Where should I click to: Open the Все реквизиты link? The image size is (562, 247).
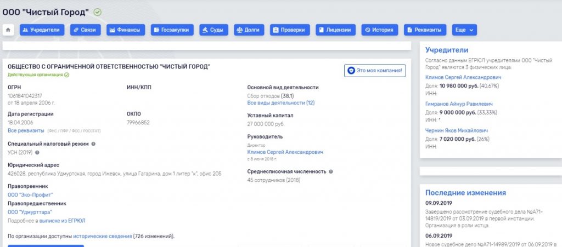(26, 131)
